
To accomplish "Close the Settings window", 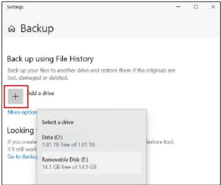I will pyautogui.click(x=213, y=7).
